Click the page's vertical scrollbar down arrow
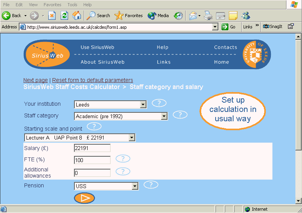The image size is (302, 213). pyautogui.click(x=298, y=201)
